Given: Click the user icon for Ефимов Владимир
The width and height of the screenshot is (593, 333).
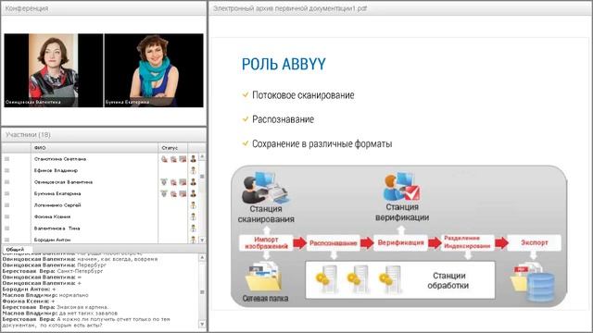Looking at the screenshot, I should 194,170.
